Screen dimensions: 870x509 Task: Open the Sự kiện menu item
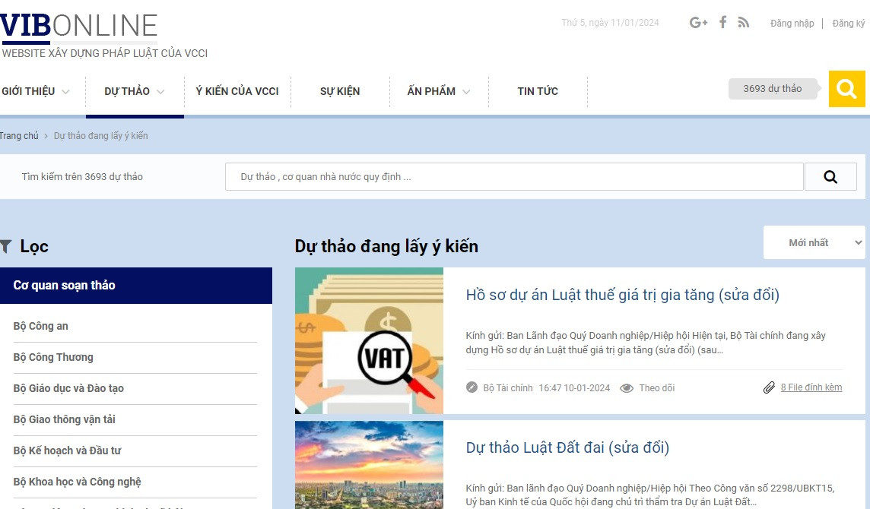click(x=339, y=91)
